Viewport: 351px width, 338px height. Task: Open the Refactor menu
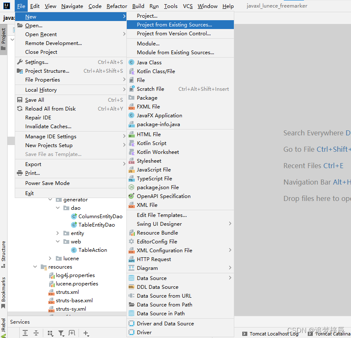point(117,6)
